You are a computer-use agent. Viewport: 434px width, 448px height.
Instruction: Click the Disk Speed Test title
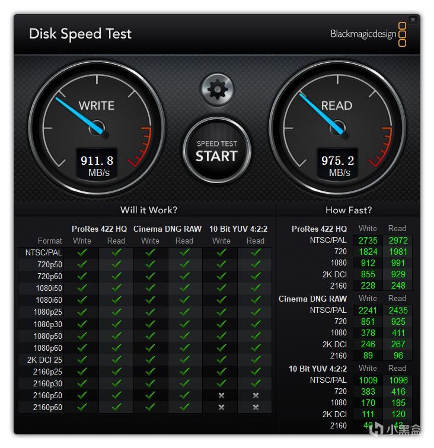80,34
